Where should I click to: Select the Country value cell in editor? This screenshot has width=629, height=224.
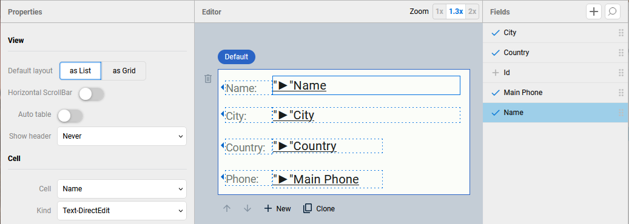pos(328,146)
